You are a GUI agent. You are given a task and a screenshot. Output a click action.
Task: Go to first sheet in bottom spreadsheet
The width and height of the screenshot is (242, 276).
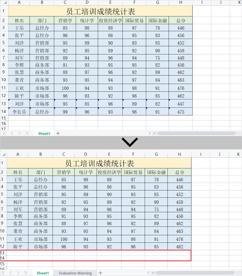[3, 273]
